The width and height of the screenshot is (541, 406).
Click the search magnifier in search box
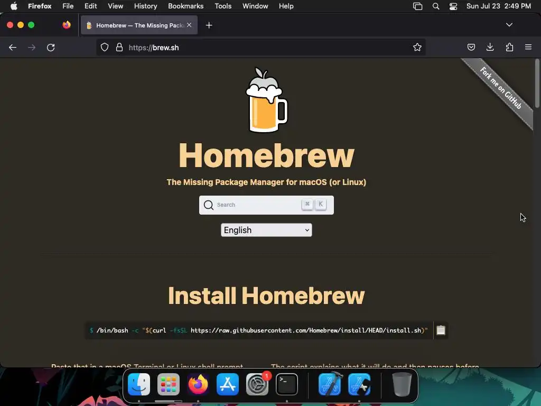coord(208,205)
